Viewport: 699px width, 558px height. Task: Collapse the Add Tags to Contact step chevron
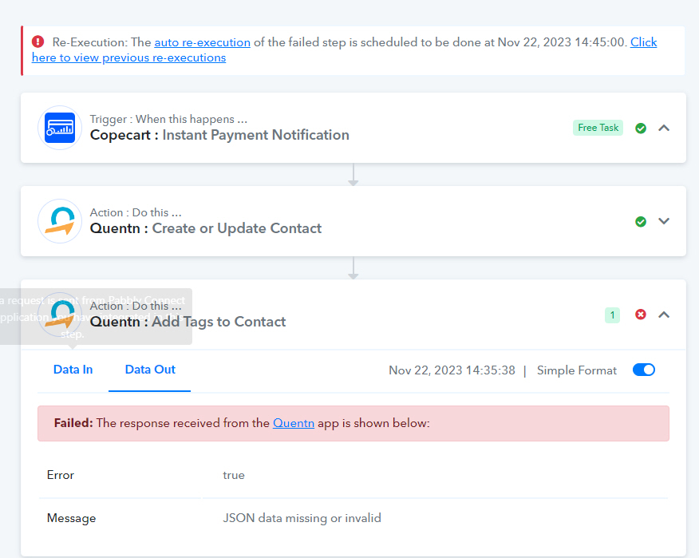click(664, 315)
